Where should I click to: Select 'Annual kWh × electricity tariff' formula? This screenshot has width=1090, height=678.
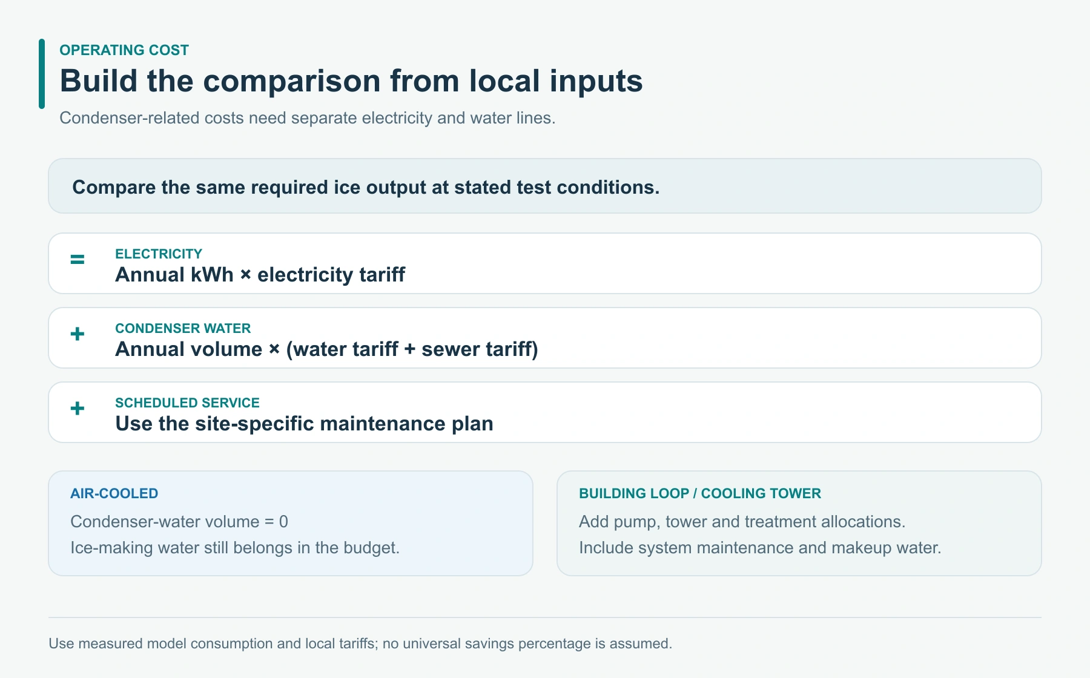tap(260, 275)
